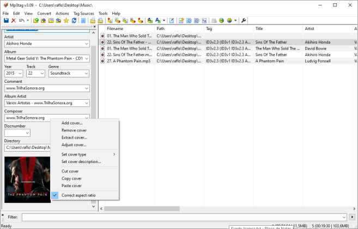Image resolution: width=358 pixels, height=229 pixels.
Task: Click the Filter arrow button at right
Action: (352, 217)
